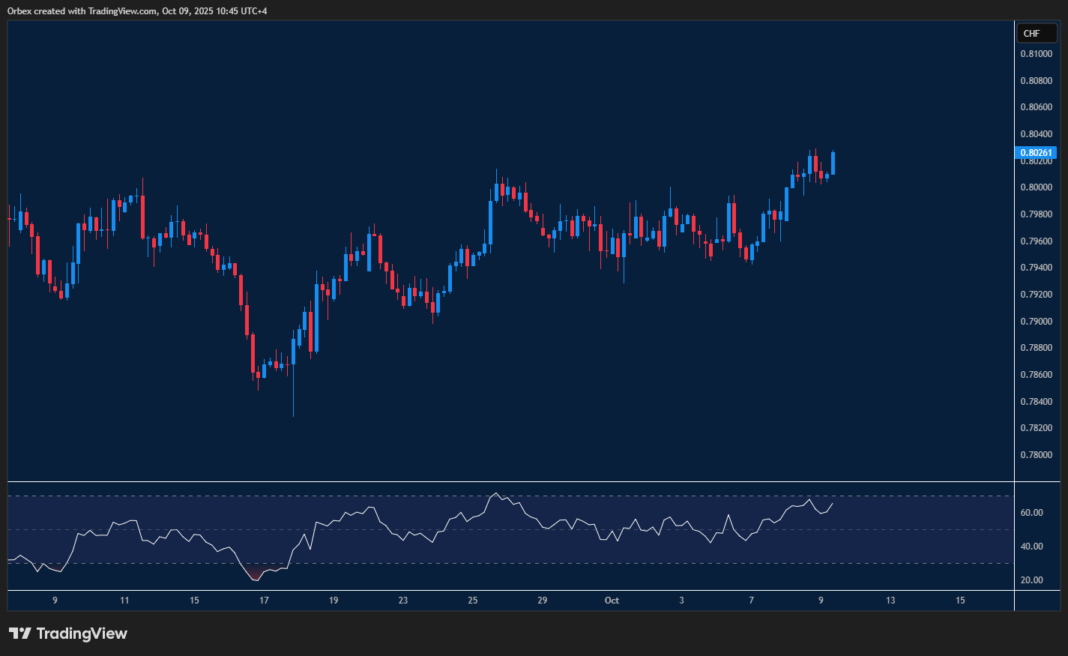This screenshot has height=656, width=1068.
Task: Click the highlighted price tag 0.80261
Action: (x=1037, y=153)
